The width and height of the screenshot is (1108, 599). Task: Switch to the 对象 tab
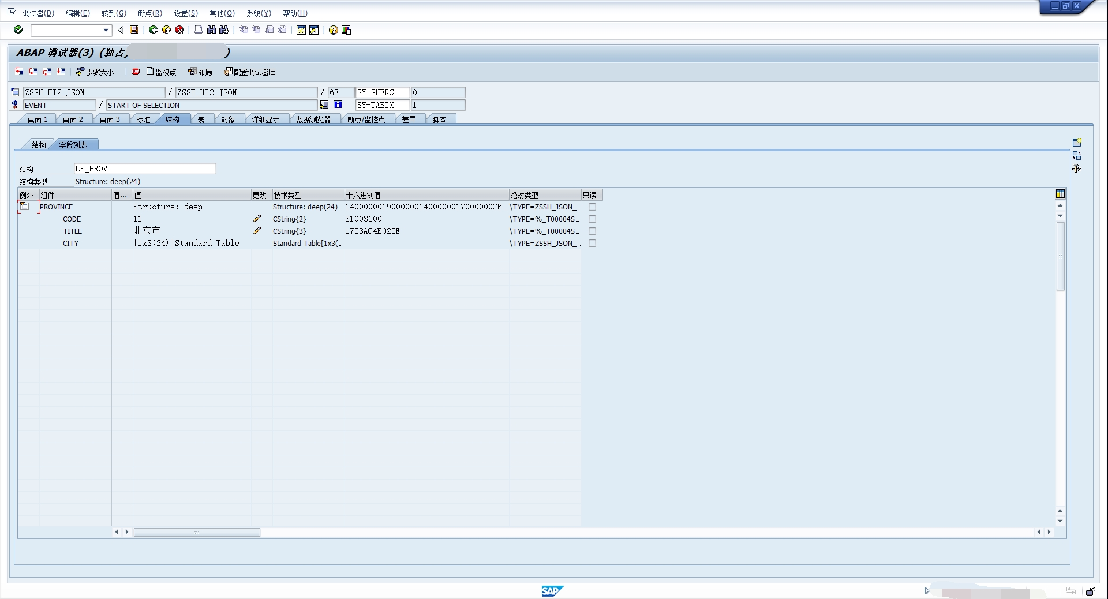click(228, 119)
